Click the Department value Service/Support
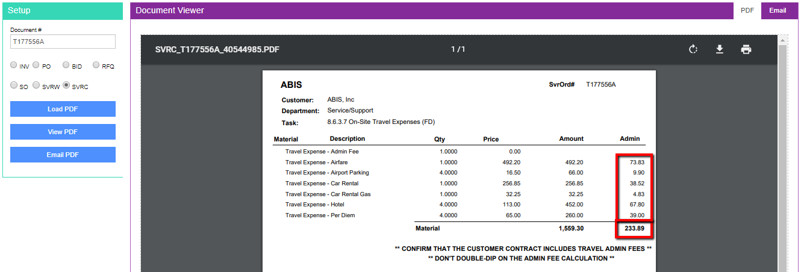The width and height of the screenshot is (801, 272). (351, 111)
